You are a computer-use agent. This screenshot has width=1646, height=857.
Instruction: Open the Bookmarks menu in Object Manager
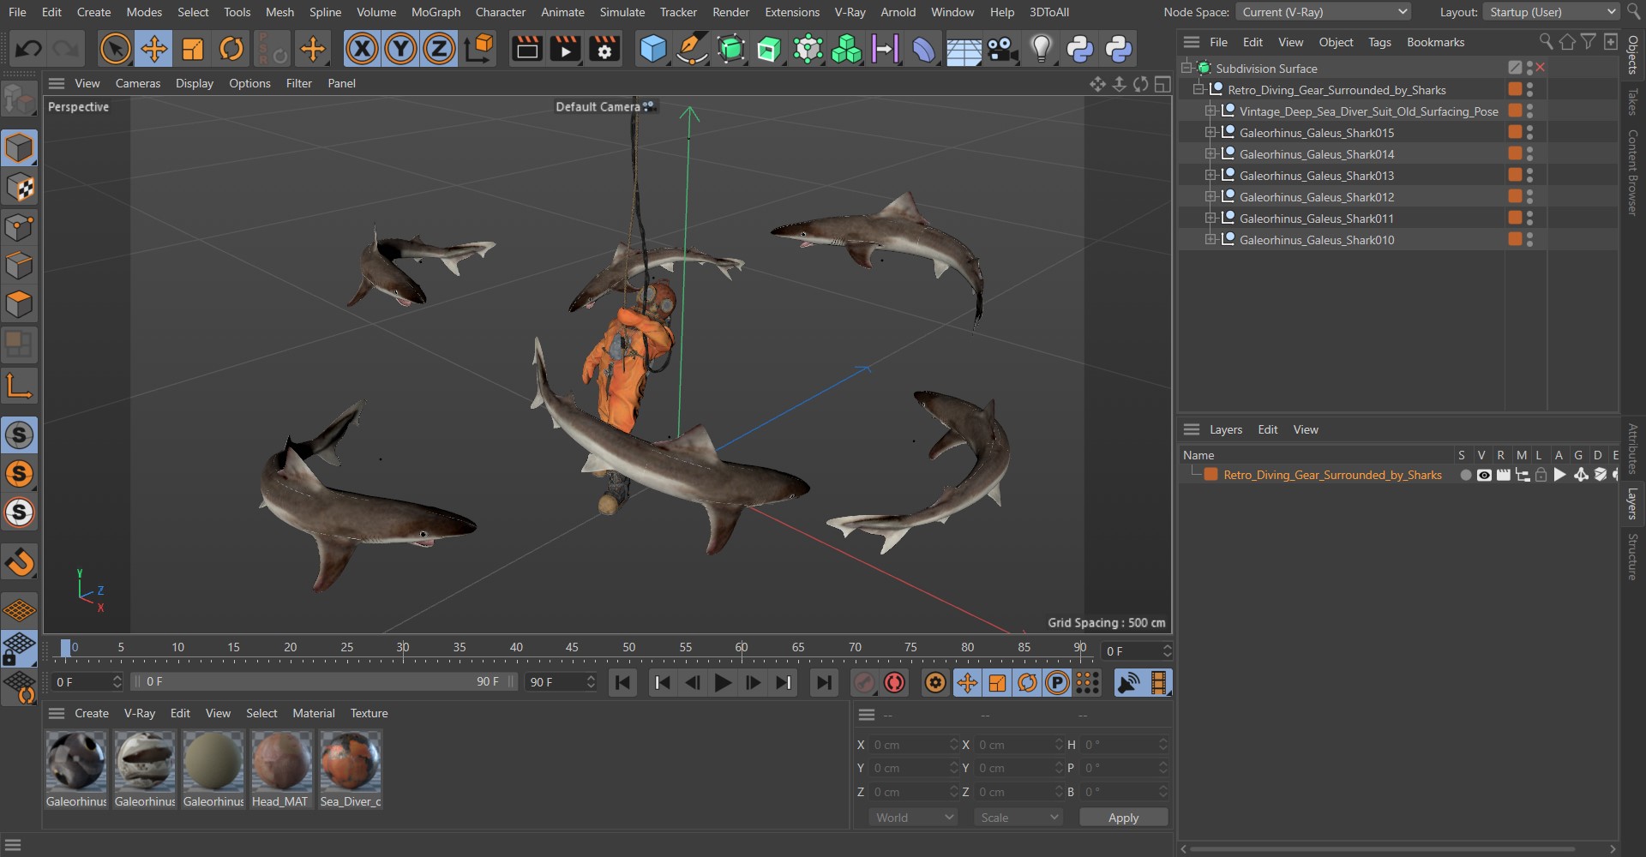[1435, 42]
